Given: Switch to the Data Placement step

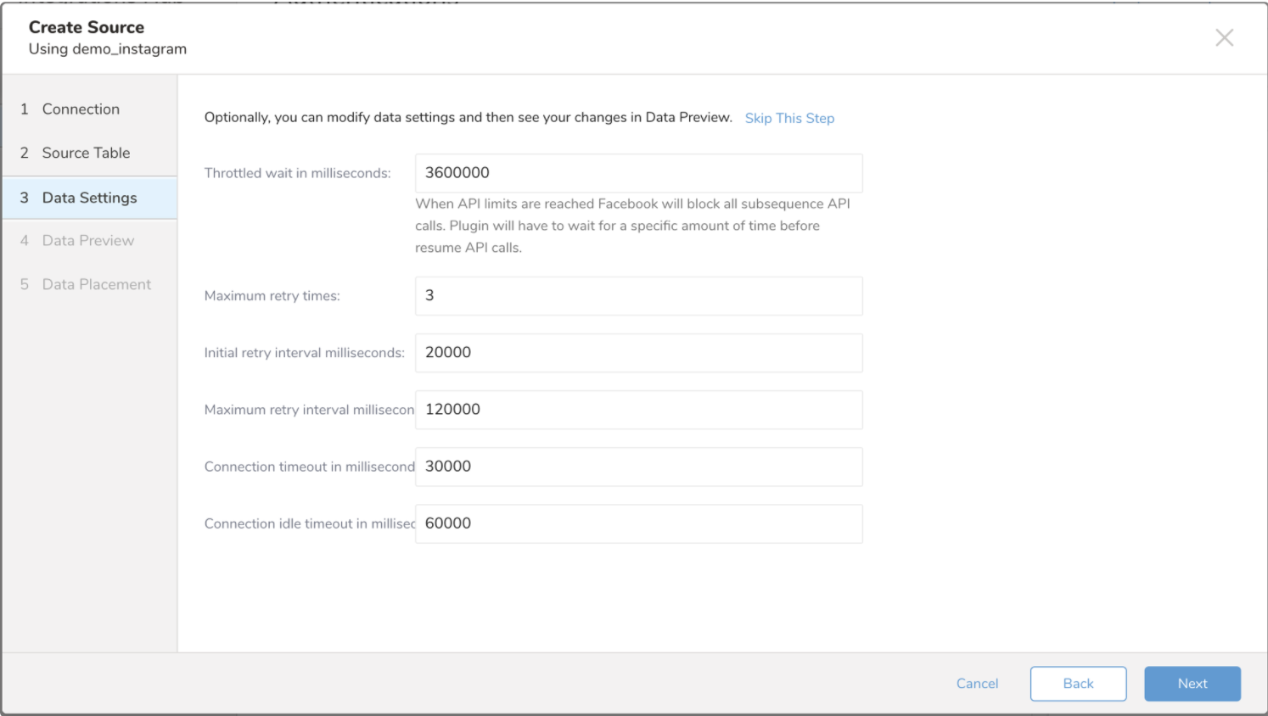Looking at the screenshot, I should point(96,285).
